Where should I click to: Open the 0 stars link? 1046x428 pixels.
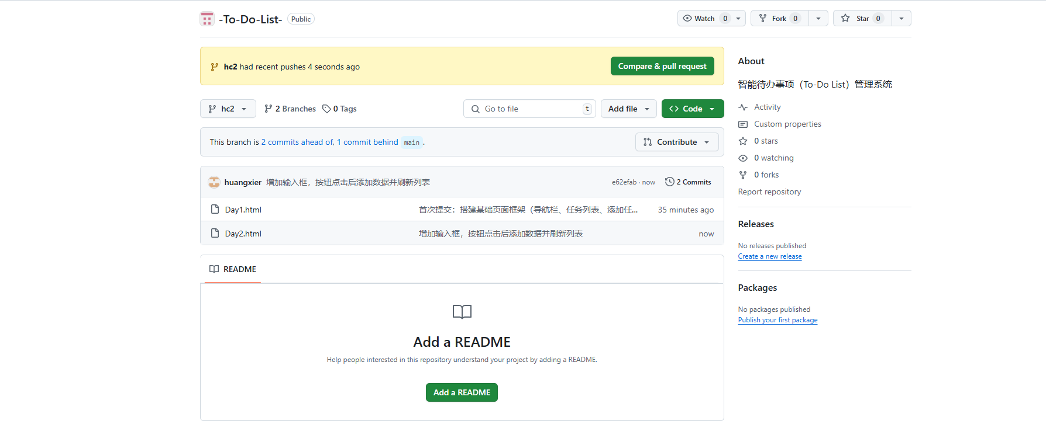[x=766, y=141]
